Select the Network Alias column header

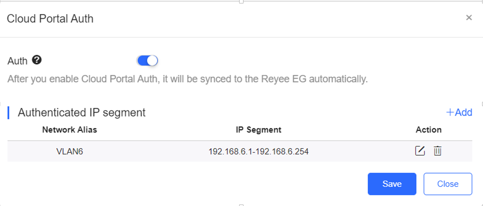tap(70, 130)
